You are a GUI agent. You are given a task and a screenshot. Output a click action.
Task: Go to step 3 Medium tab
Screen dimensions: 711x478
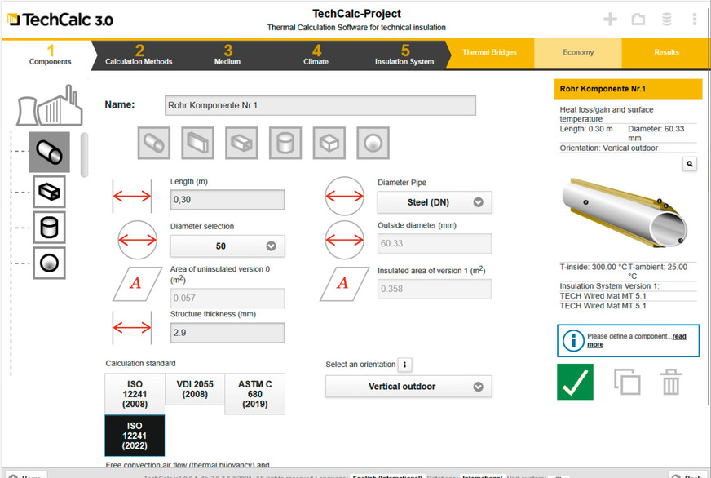coord(227,55)
